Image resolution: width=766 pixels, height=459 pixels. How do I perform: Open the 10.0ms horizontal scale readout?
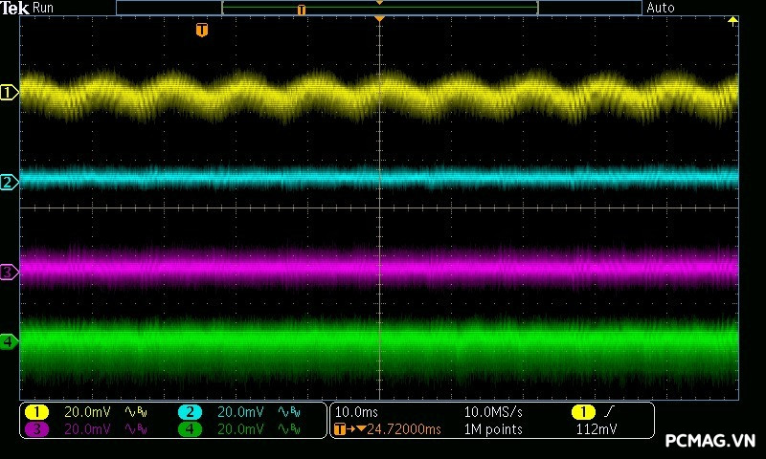355,411
